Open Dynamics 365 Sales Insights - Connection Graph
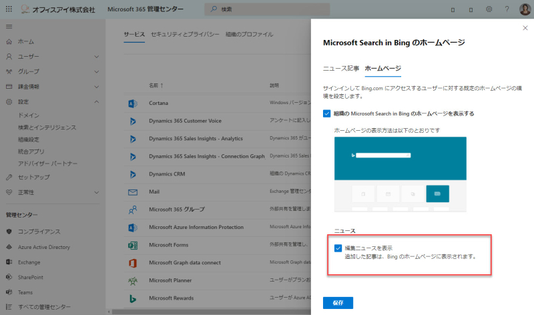534x315 pixels. tap(207, 156)
